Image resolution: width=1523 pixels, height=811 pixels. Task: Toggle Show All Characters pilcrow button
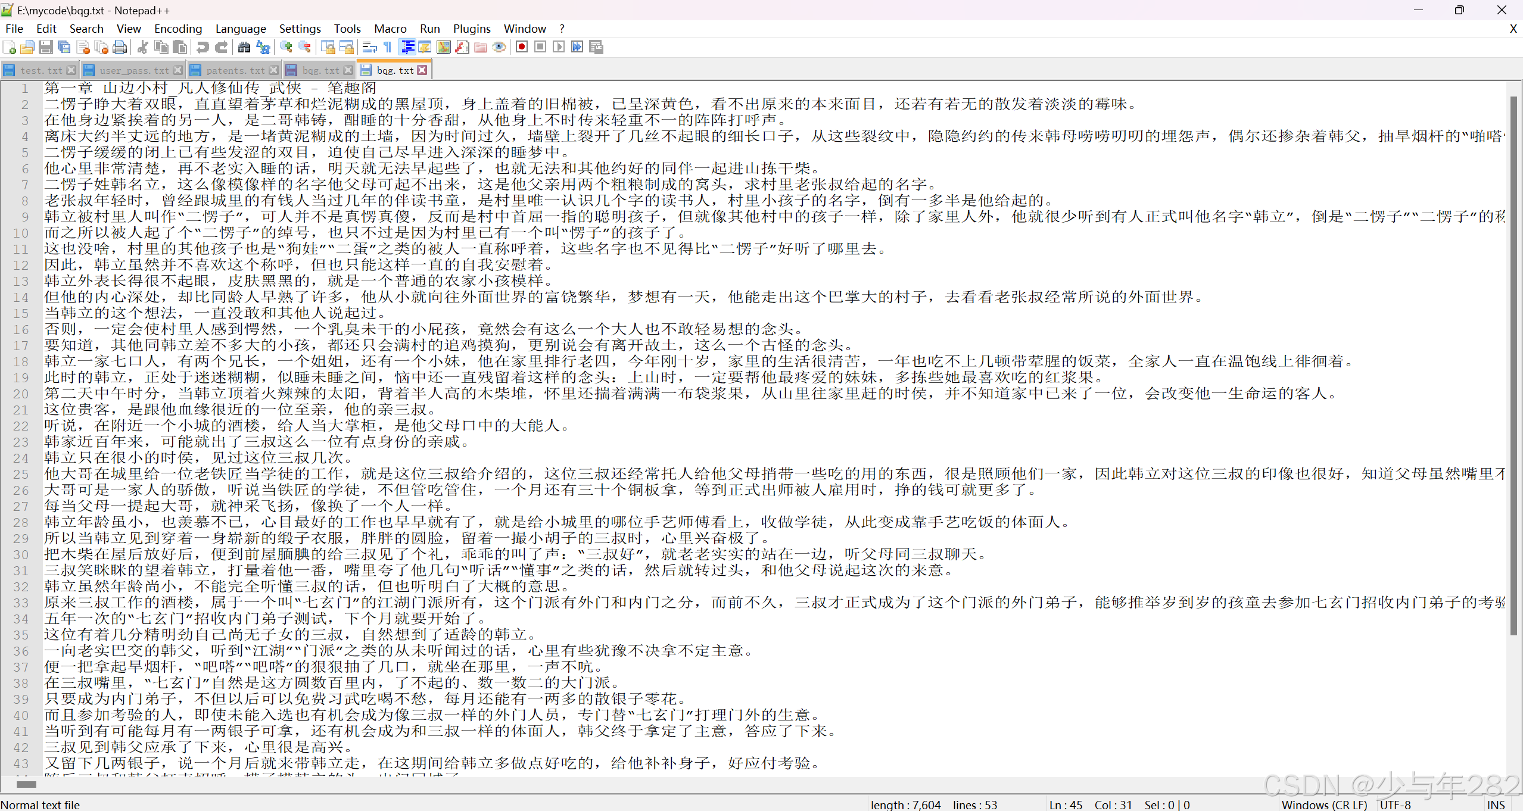tap(388, 47)
